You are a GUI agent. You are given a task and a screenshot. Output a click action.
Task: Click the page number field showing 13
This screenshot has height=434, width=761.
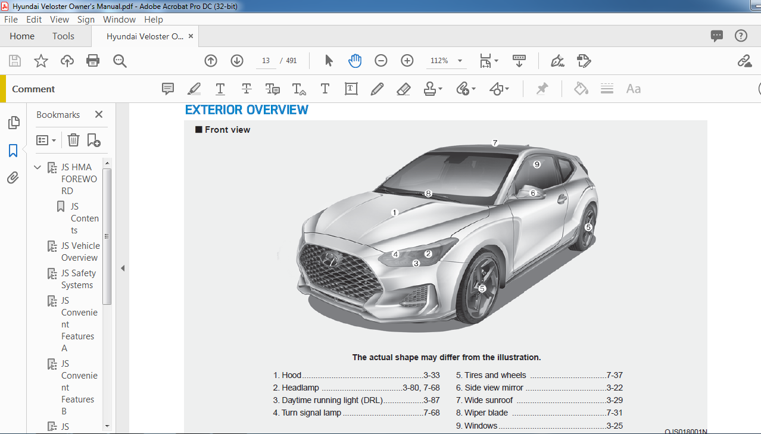(x=266, y=61)
